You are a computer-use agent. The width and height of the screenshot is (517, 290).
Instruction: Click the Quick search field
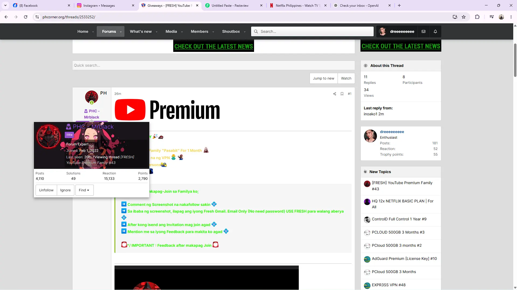point(213,65)
